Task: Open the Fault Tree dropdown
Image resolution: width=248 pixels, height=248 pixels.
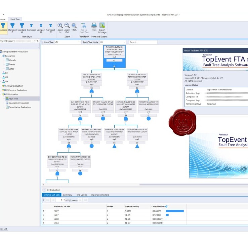Action: pos(80,42)
